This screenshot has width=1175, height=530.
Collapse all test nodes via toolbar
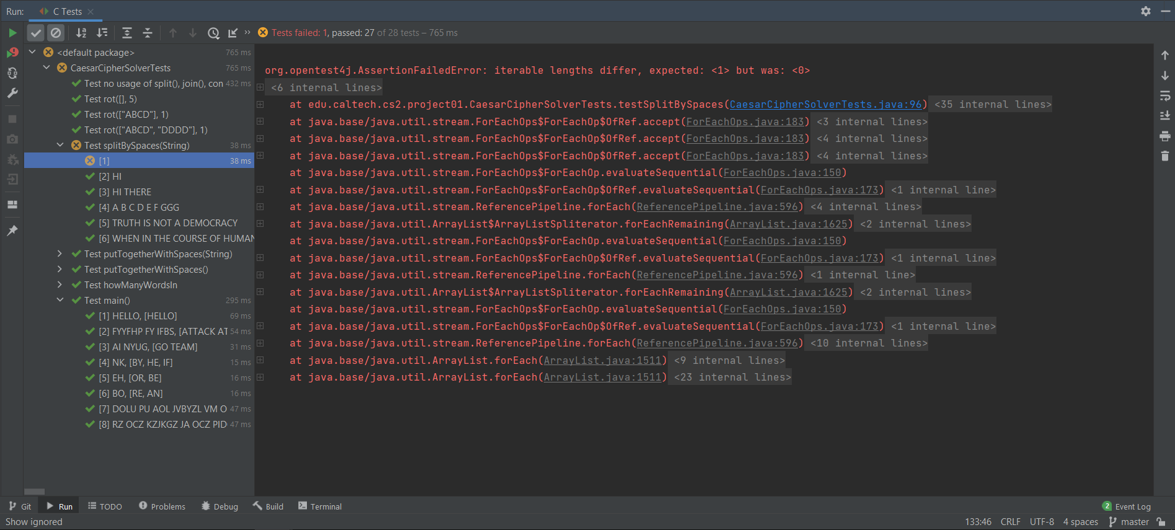(148, 33)
